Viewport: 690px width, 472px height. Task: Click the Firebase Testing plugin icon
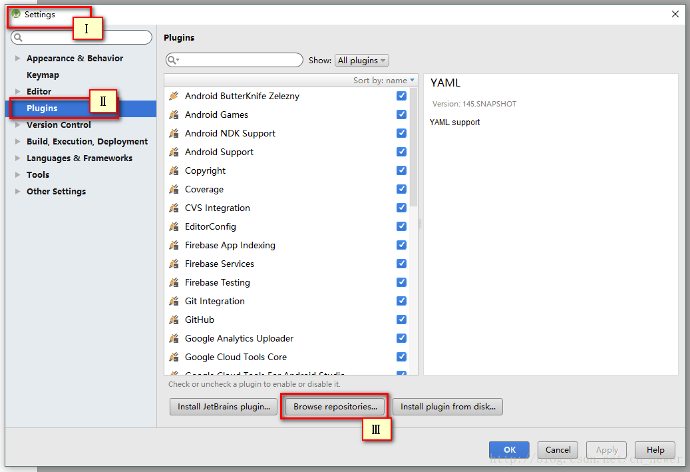coord(174,282)
